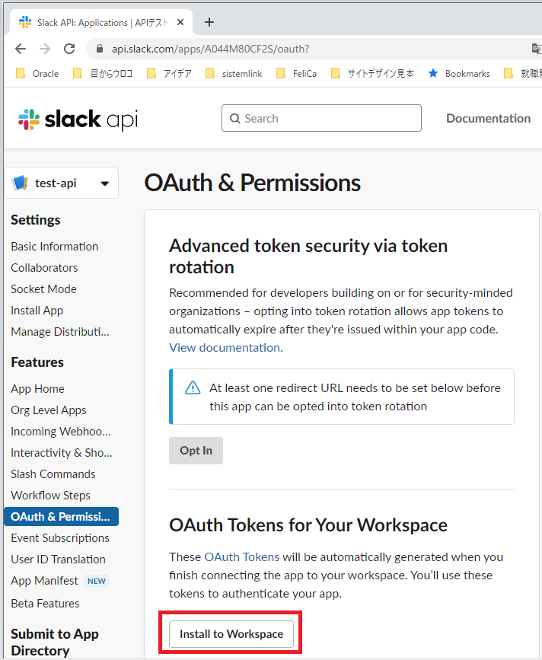Open Socket Mode from the sidebar
This screenshot has height=660, width=542.
43,289
